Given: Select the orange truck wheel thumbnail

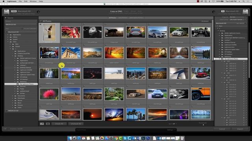Looking at the screenshot, I should click(201, 94).
